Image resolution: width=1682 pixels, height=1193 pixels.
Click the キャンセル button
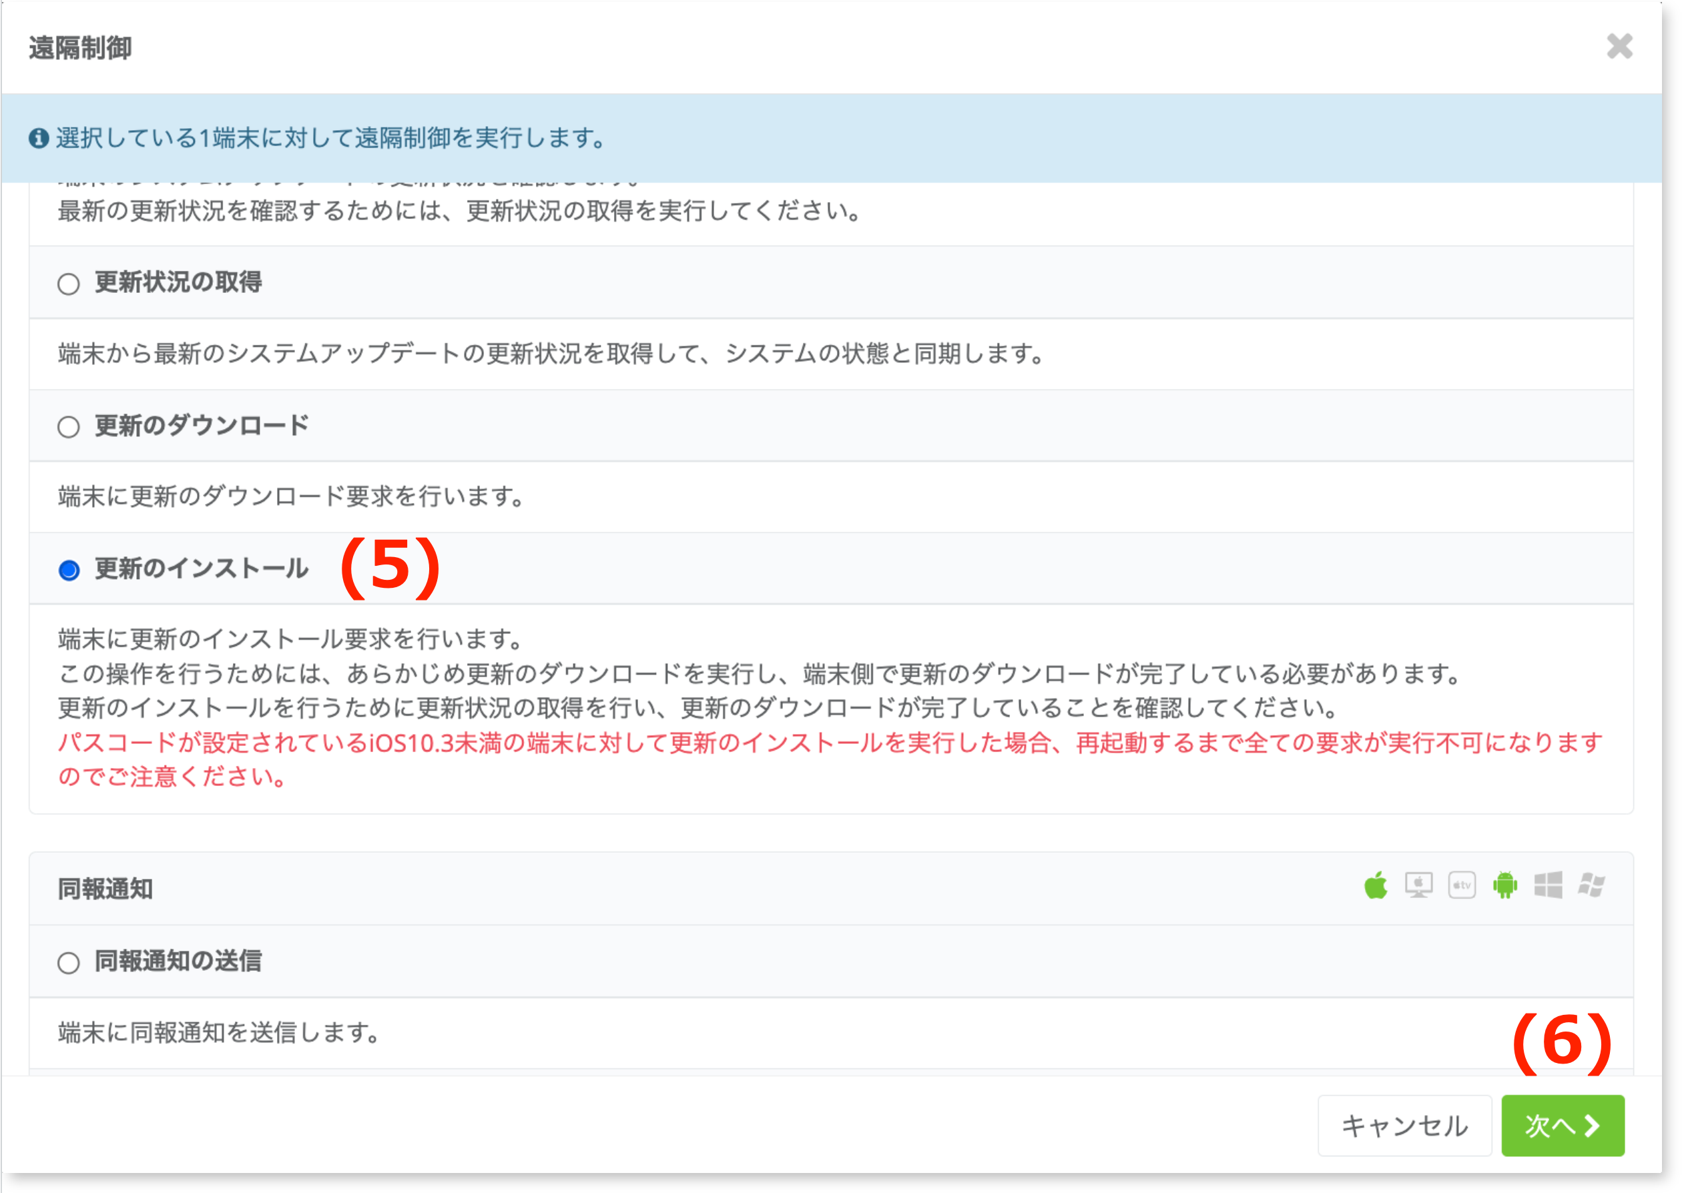[x=1404, y=1126]
